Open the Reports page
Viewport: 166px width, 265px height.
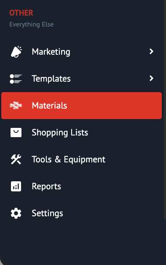81,186
